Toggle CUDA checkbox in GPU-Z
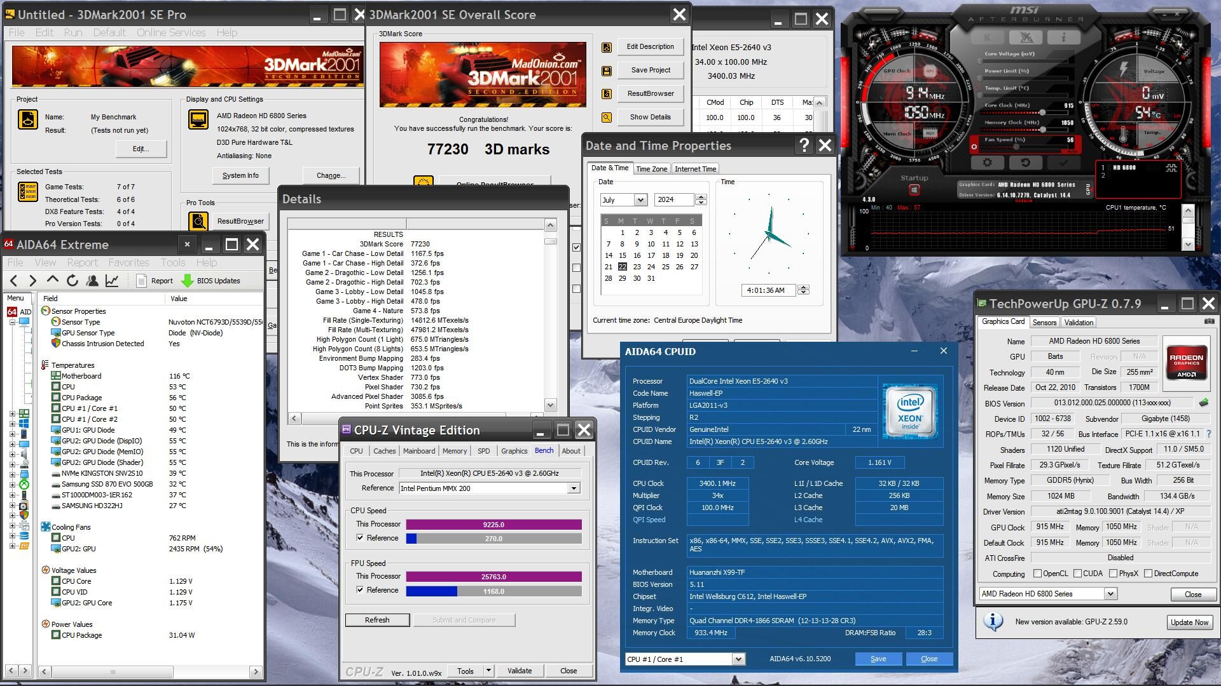 click(x=1077, y=574)
